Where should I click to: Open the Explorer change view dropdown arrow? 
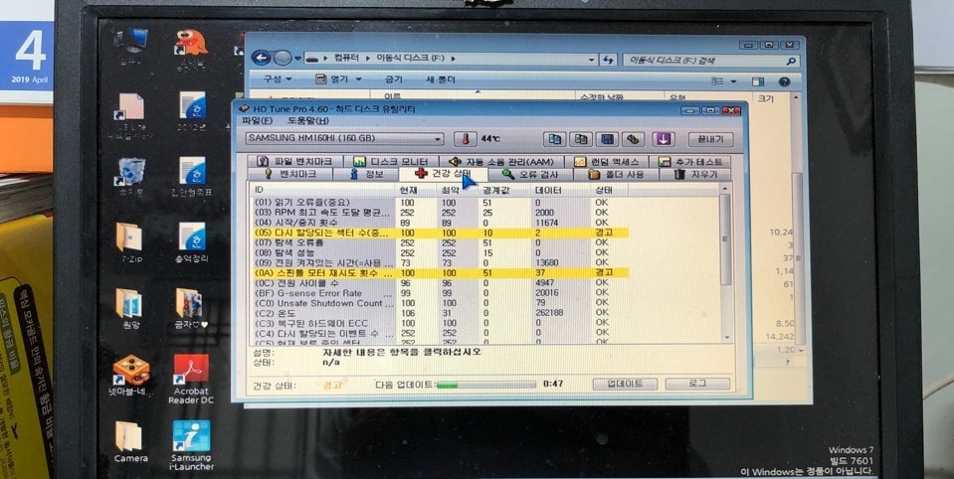click(x=733, y=80)
